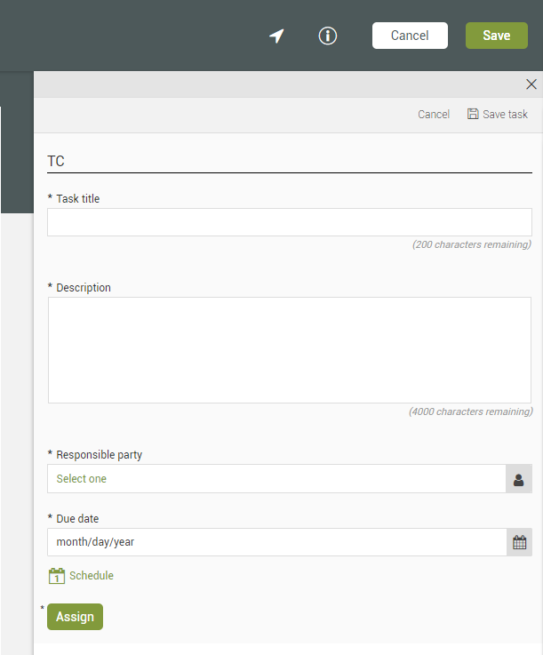Open the info circle icon
543x655 pixels.
tap(328, 36)
